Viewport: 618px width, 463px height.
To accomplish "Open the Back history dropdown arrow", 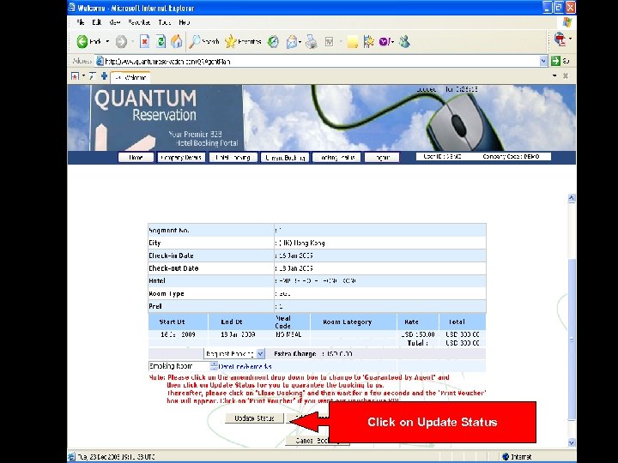I will 107,42.
